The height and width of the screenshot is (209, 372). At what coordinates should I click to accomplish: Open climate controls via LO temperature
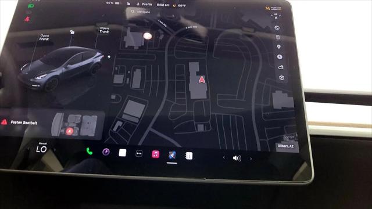click(x=41, y=149)
